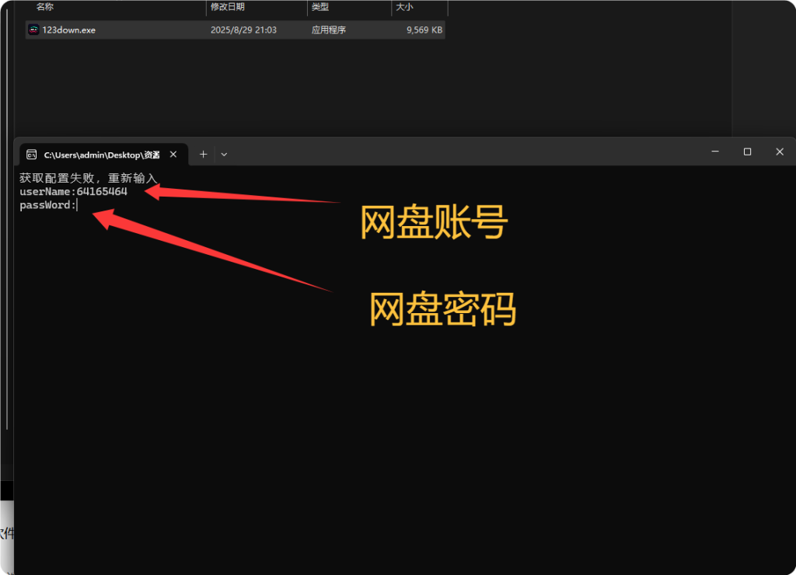Screen dimensions: 796x575
Task: Sort files by 类型 column header
Action: [320, 6]
